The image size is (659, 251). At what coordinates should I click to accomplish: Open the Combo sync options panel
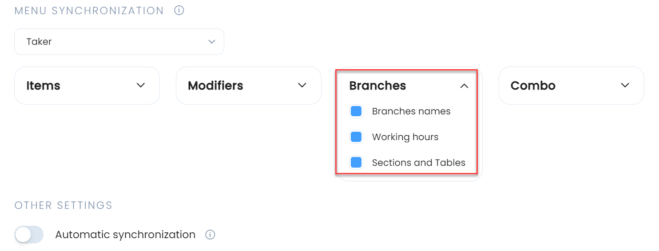tap(572, 86)
